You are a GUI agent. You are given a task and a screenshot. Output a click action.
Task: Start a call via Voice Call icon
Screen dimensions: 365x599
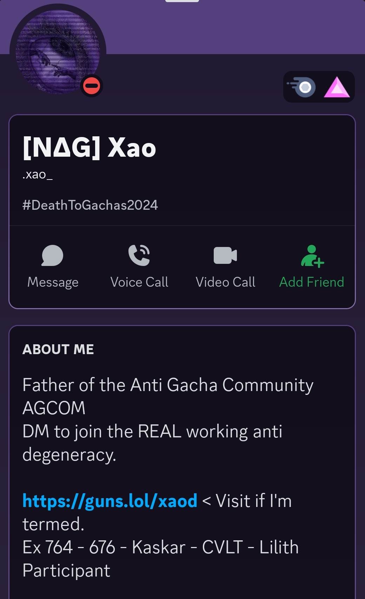[139, 255]
